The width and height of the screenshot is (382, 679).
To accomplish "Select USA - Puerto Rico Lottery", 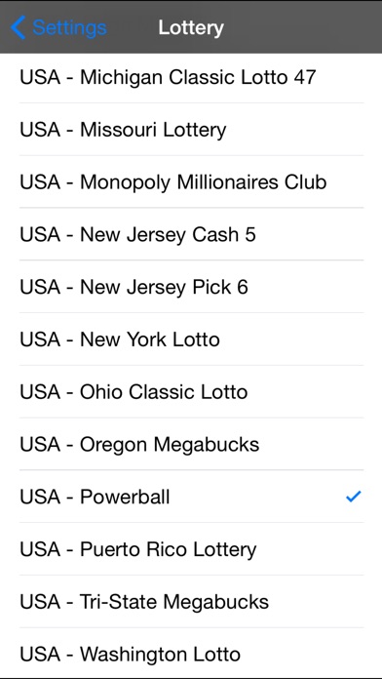I will (191, 549).
